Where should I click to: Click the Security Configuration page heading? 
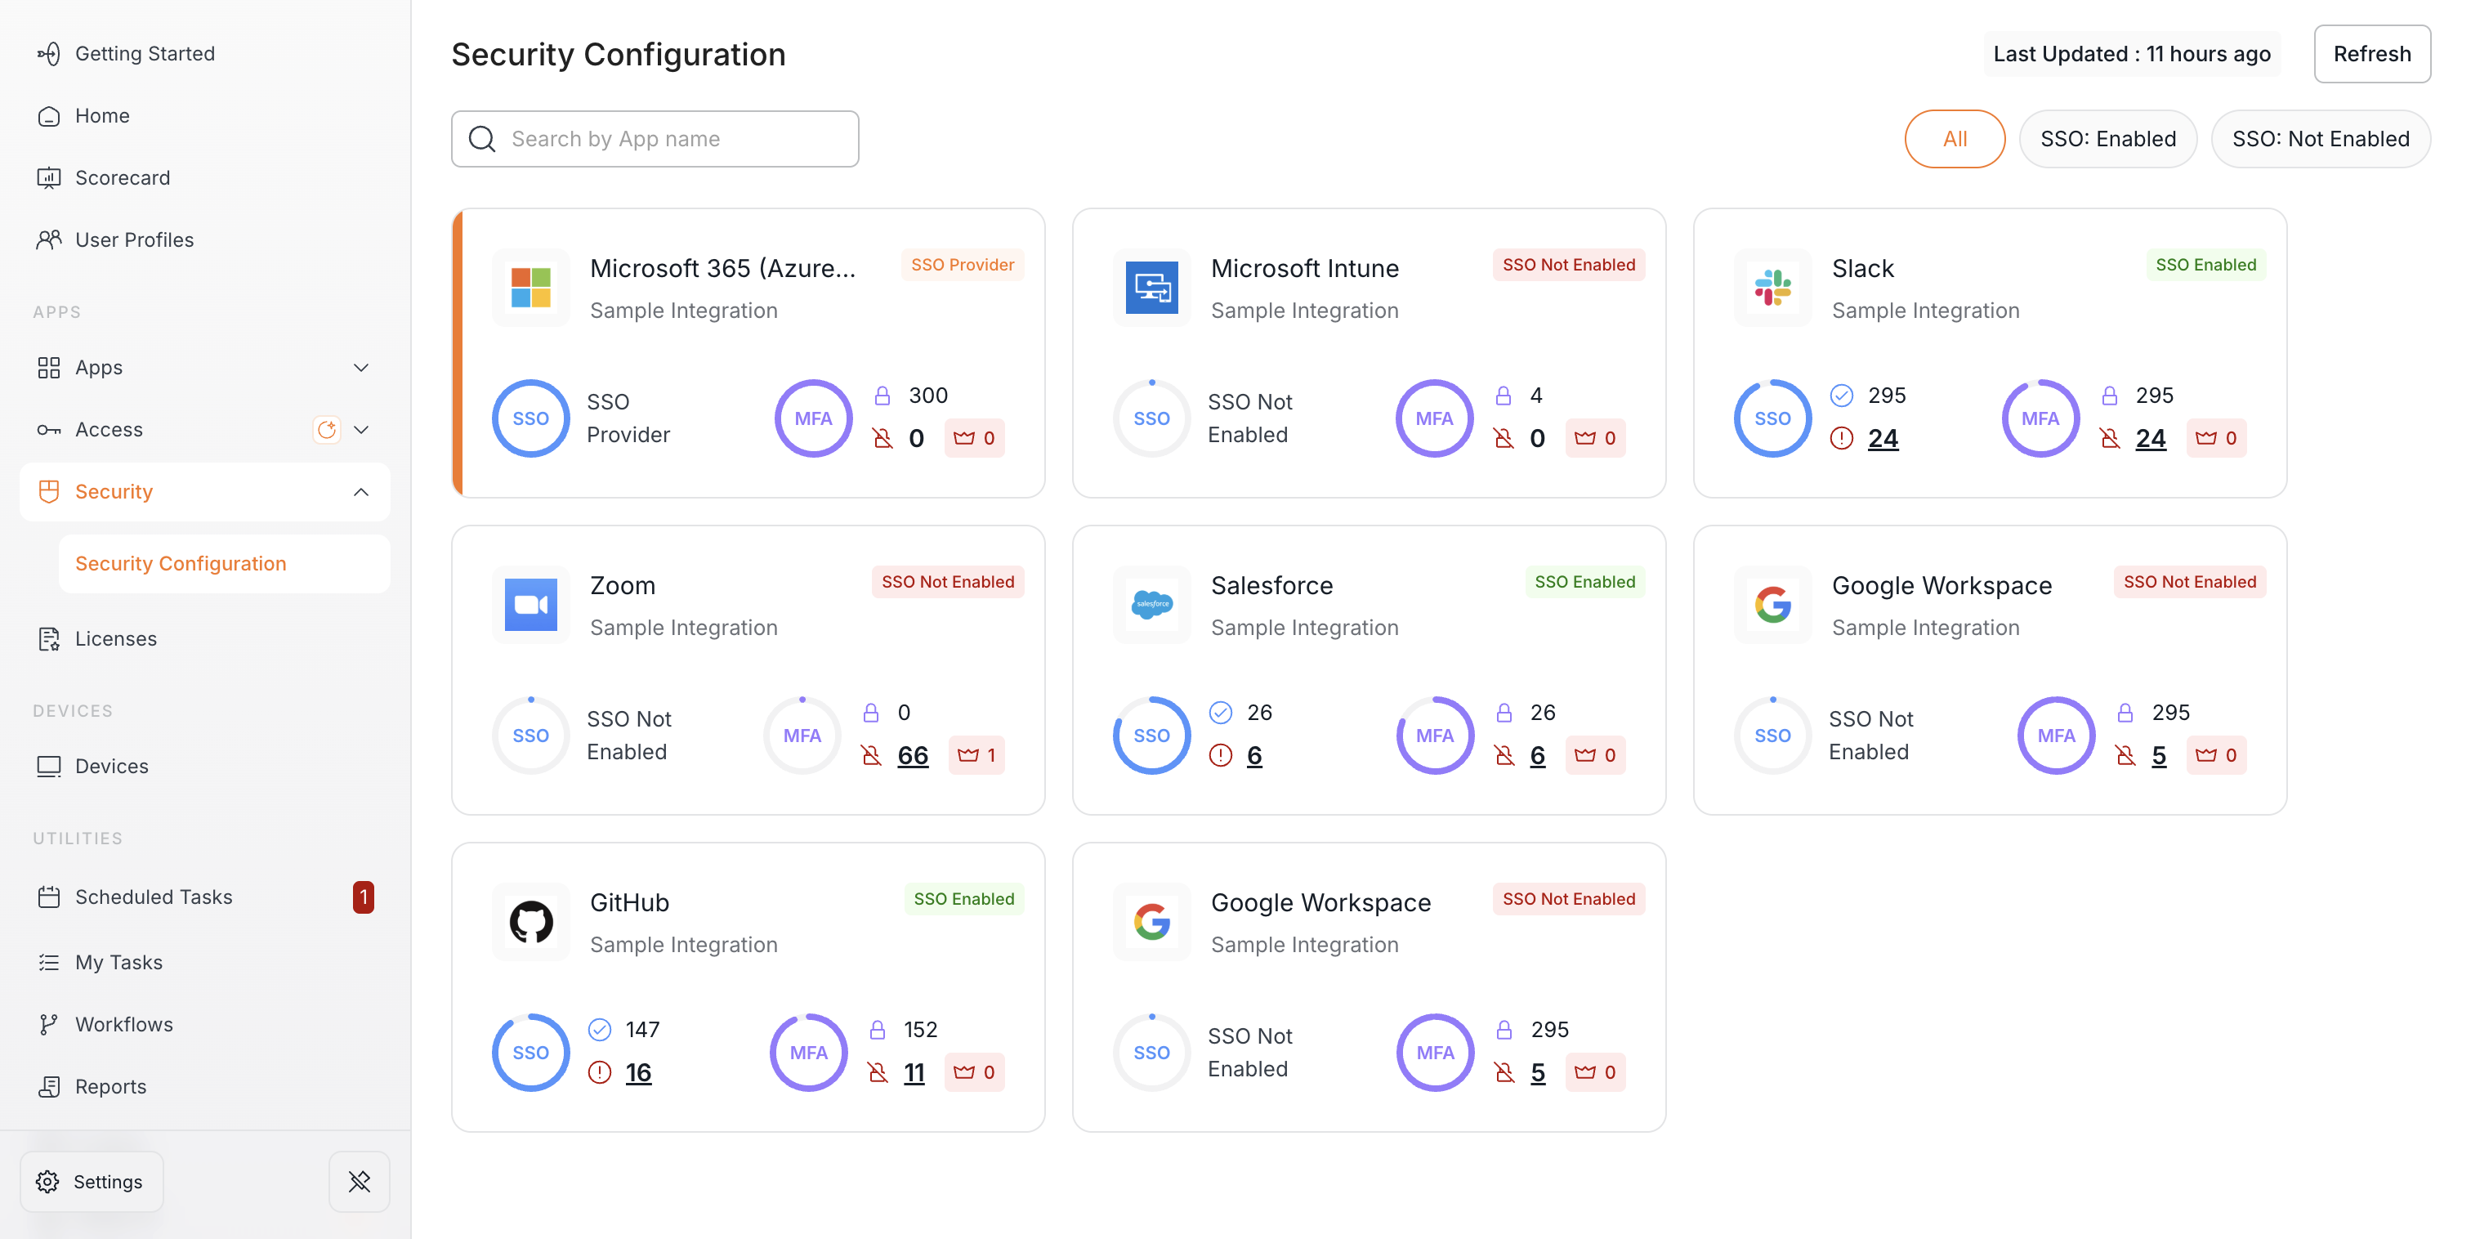[619, 55]
